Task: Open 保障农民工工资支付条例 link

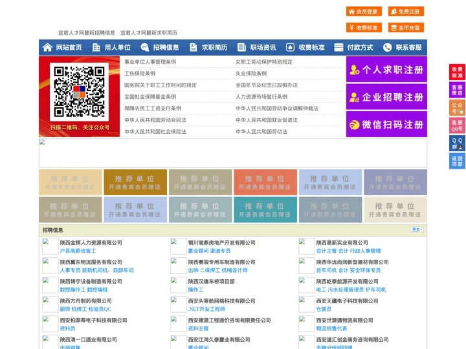Action: click(x=153, y=109)
